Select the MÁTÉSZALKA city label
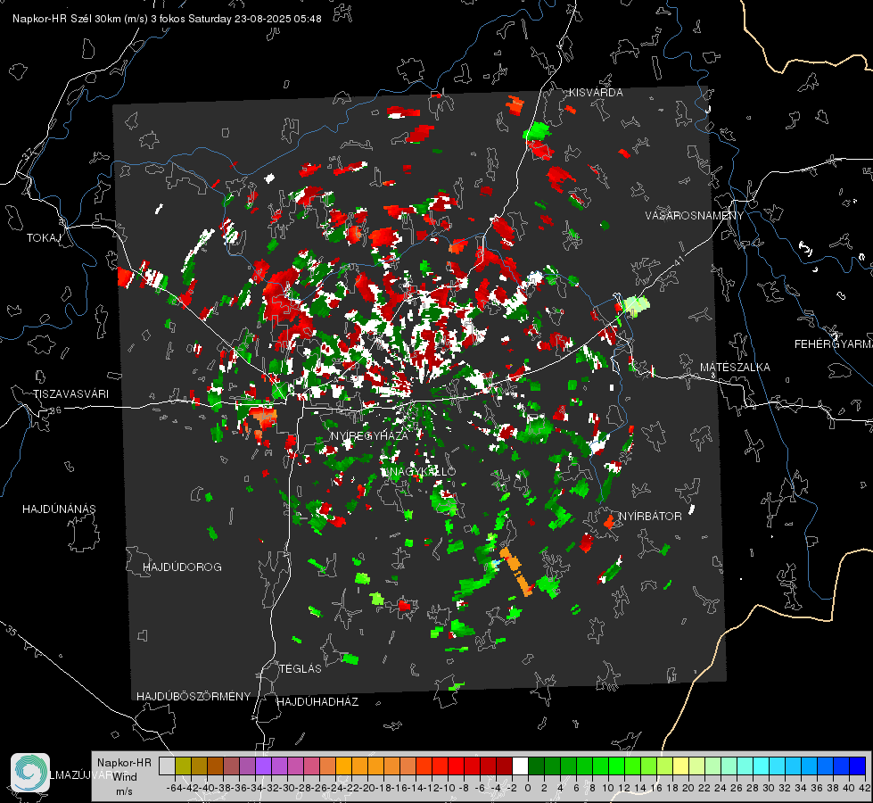 point(735,368)
